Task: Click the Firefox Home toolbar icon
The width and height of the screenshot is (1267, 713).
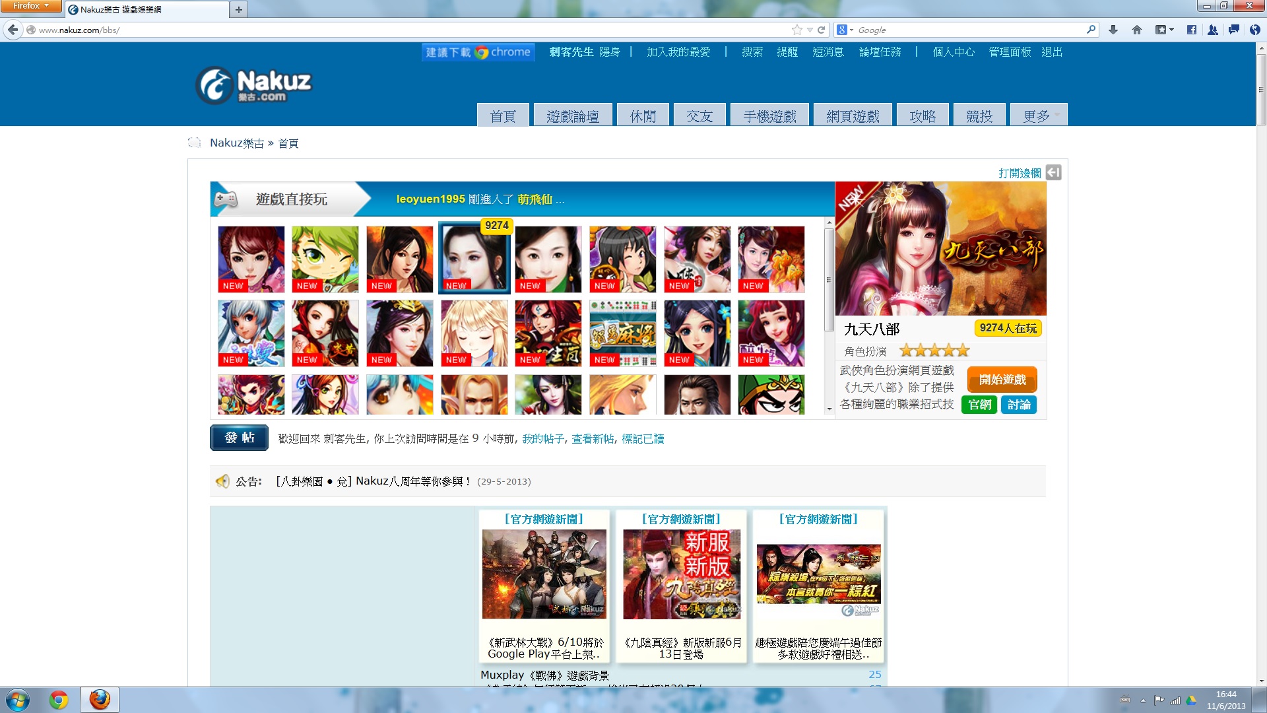Action: [1136, 30]
